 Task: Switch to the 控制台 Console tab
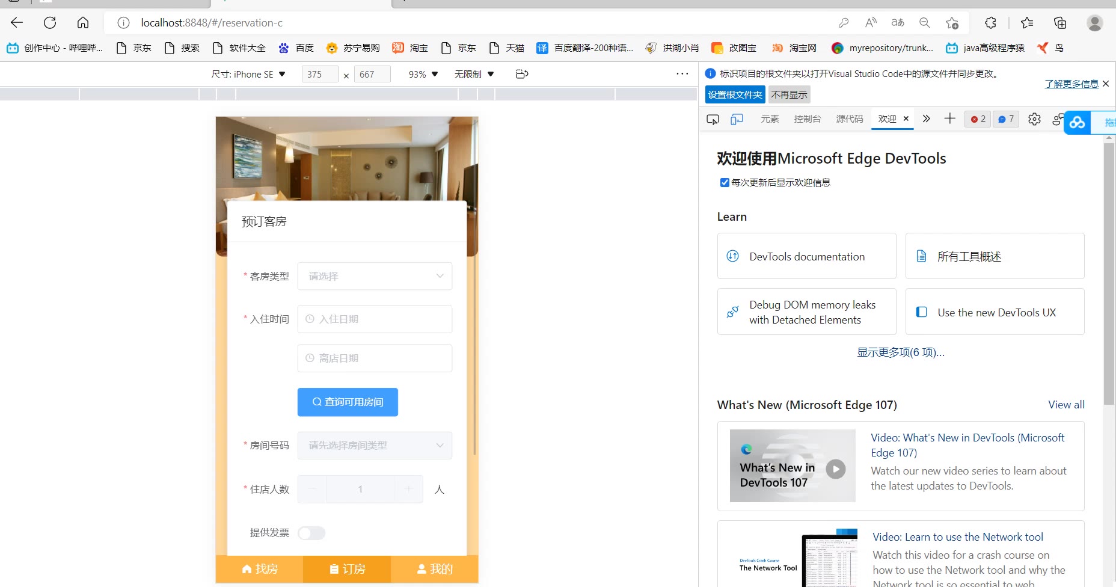pyautogui.click(x=807, y=119)
